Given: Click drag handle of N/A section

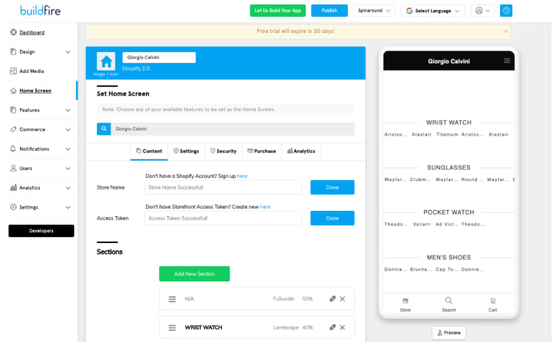Looking at the screenshot, I should pyautogui.click(x=172, y=299).
